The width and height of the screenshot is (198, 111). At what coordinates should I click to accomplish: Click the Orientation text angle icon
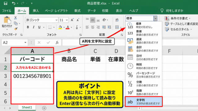pos(104,20)
